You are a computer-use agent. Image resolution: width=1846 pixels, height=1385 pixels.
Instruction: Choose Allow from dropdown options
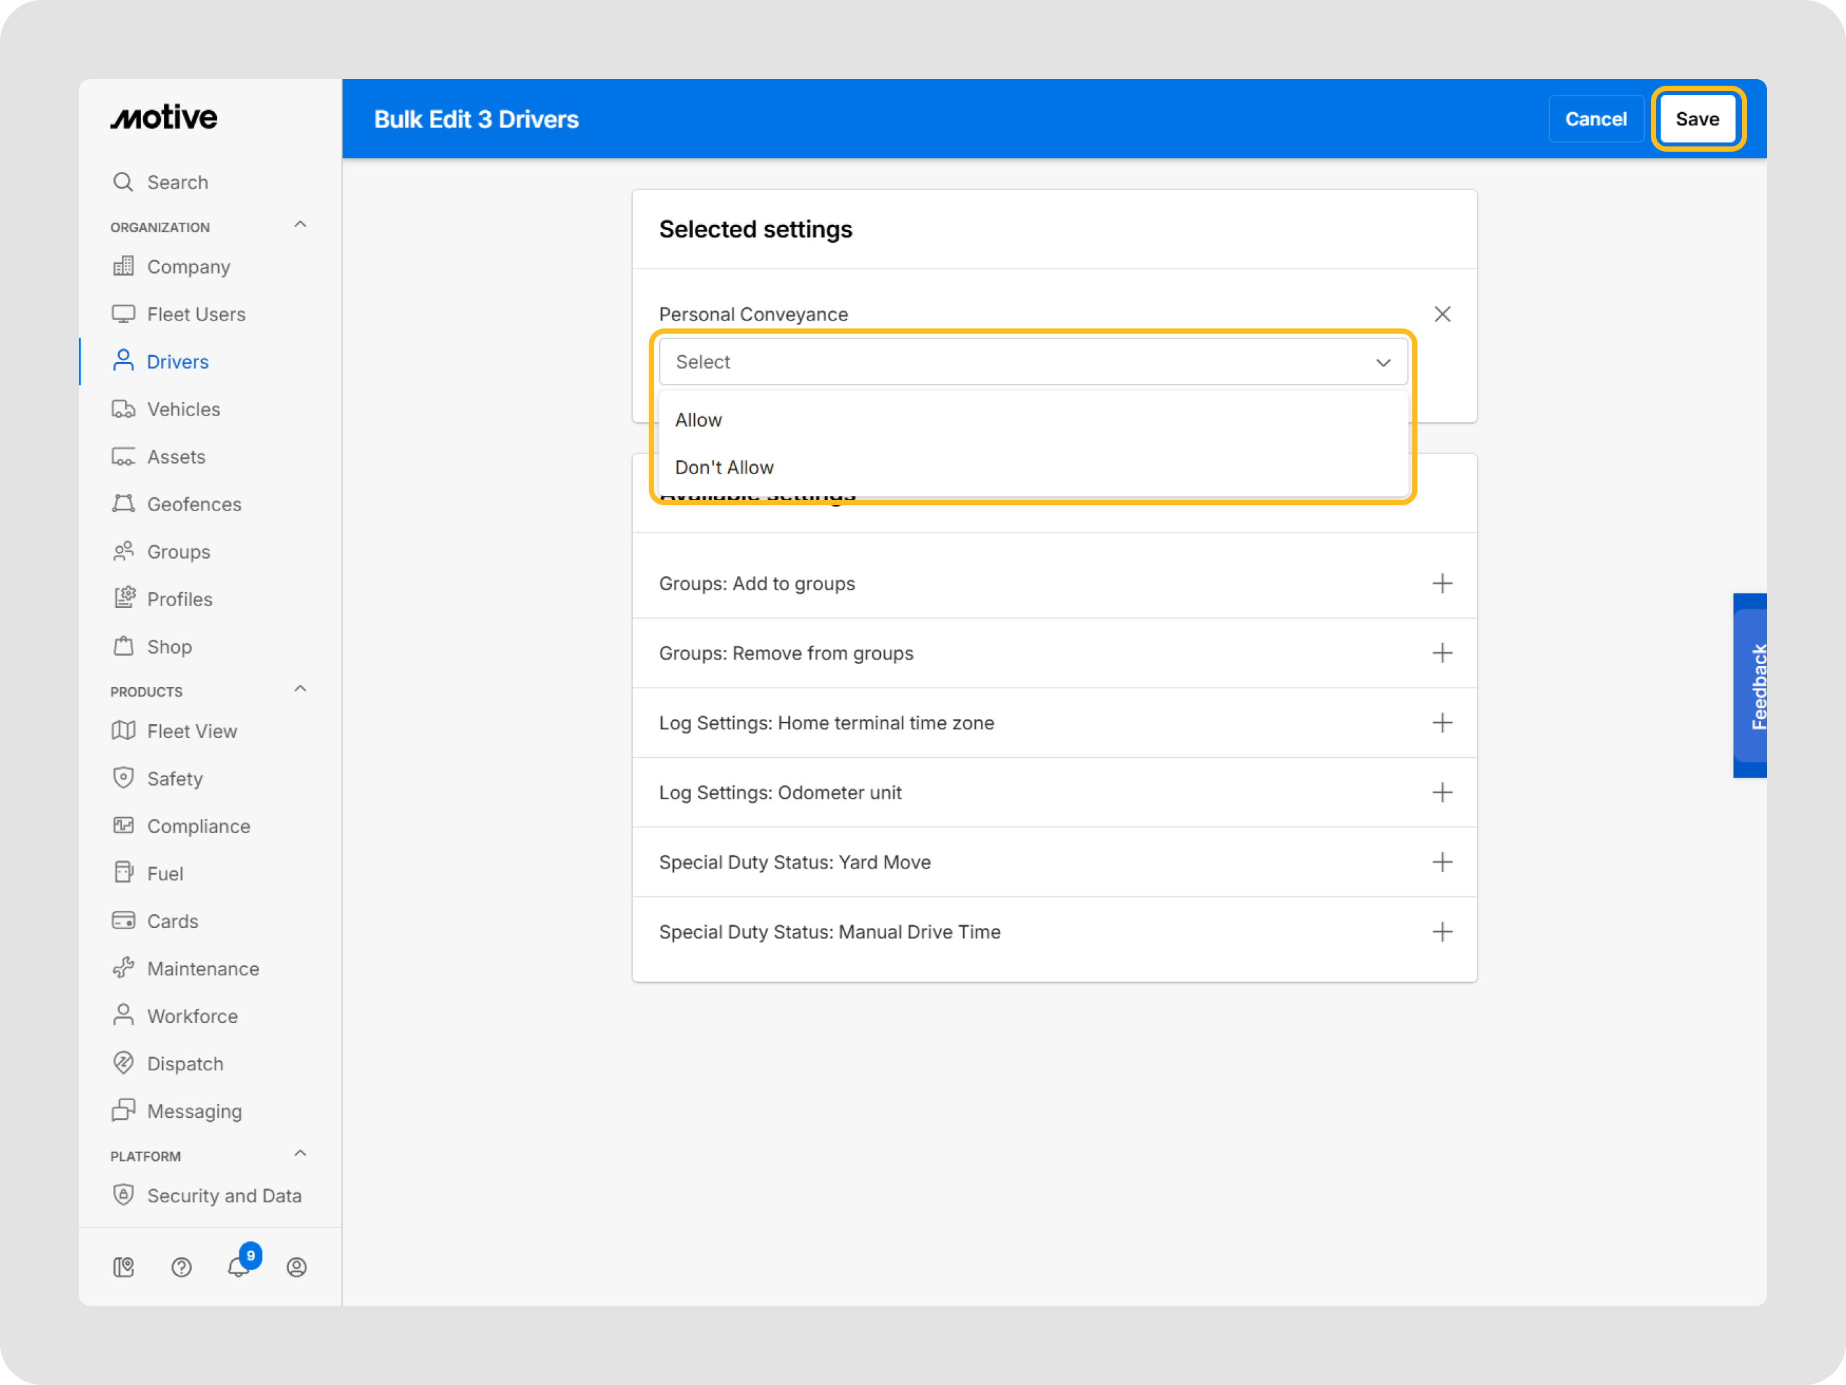click(698, 420)
